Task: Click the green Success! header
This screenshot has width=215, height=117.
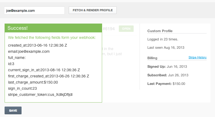Action: (53, 28)
